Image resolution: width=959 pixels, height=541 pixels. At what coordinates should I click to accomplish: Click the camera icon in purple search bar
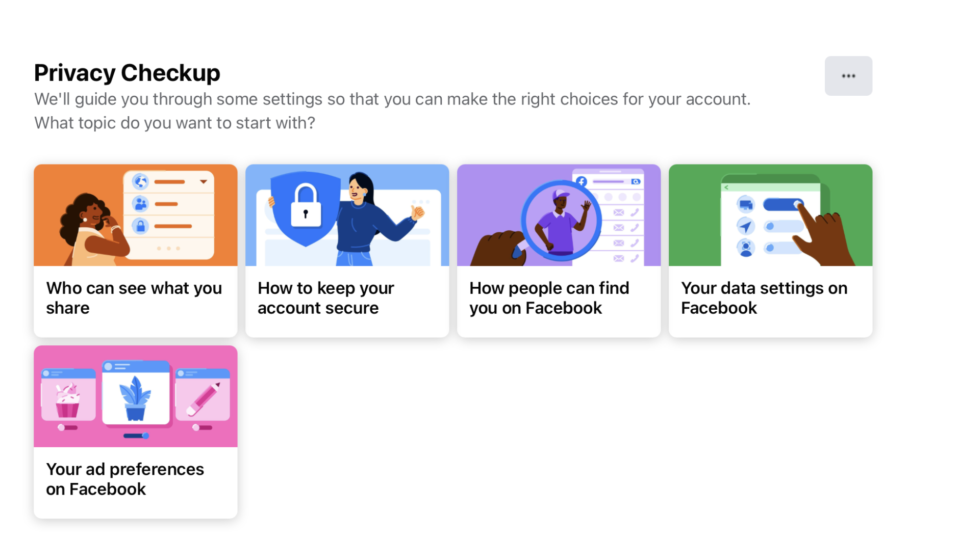[x=636, y=181]
